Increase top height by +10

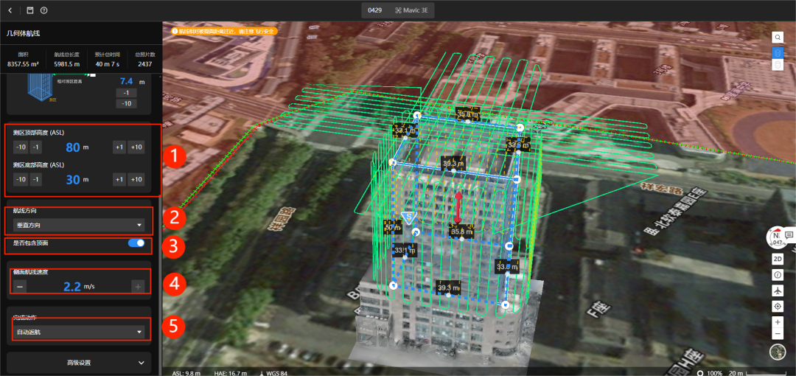coord(136,147)
